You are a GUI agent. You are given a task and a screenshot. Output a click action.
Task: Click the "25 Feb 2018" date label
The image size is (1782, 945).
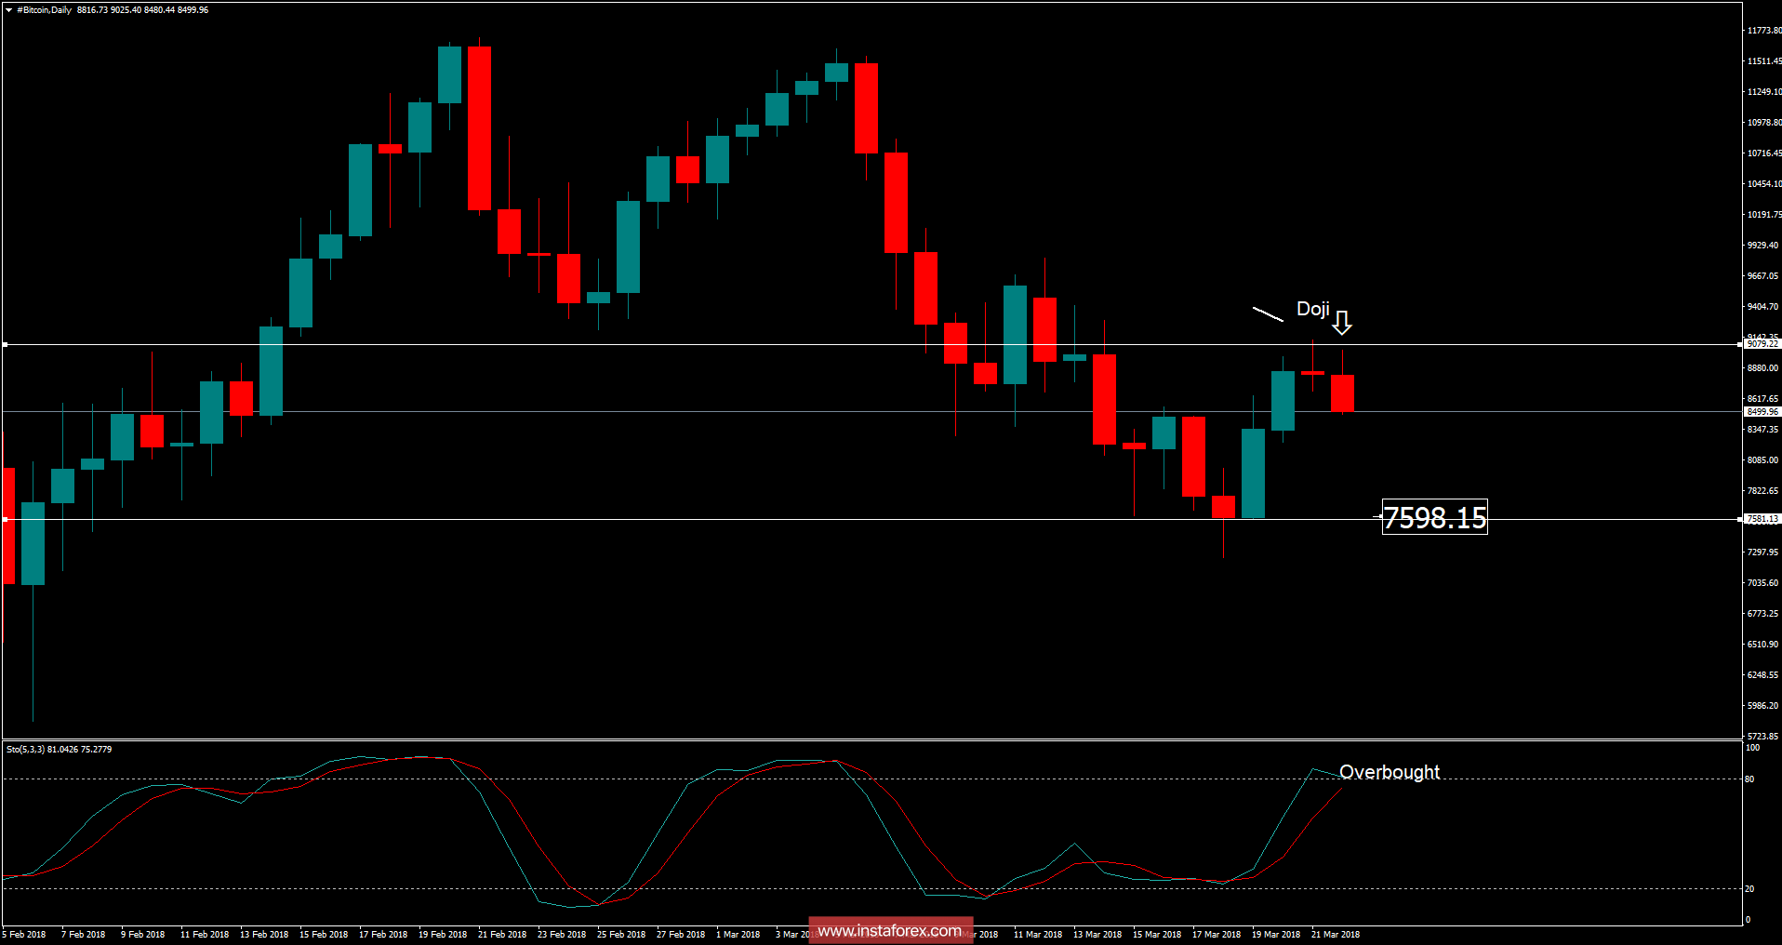point(621,935)
